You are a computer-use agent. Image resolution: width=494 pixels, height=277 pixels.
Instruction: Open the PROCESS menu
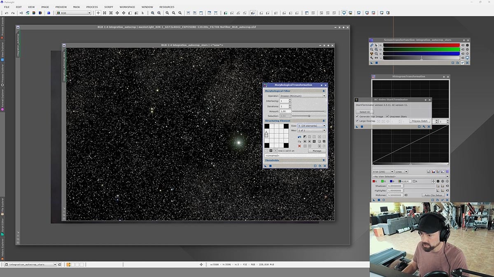[x=92, y=7]
